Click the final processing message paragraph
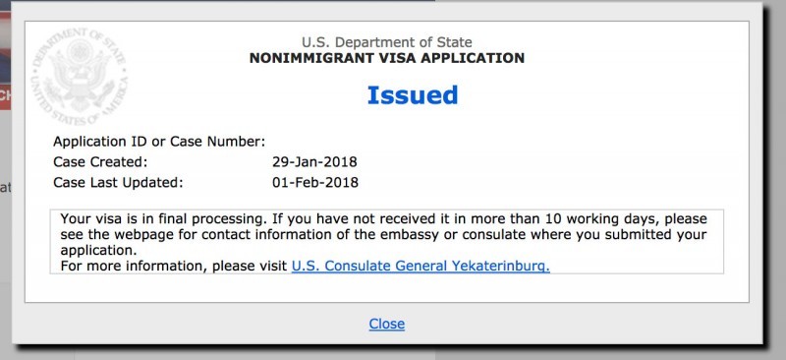 386,242
